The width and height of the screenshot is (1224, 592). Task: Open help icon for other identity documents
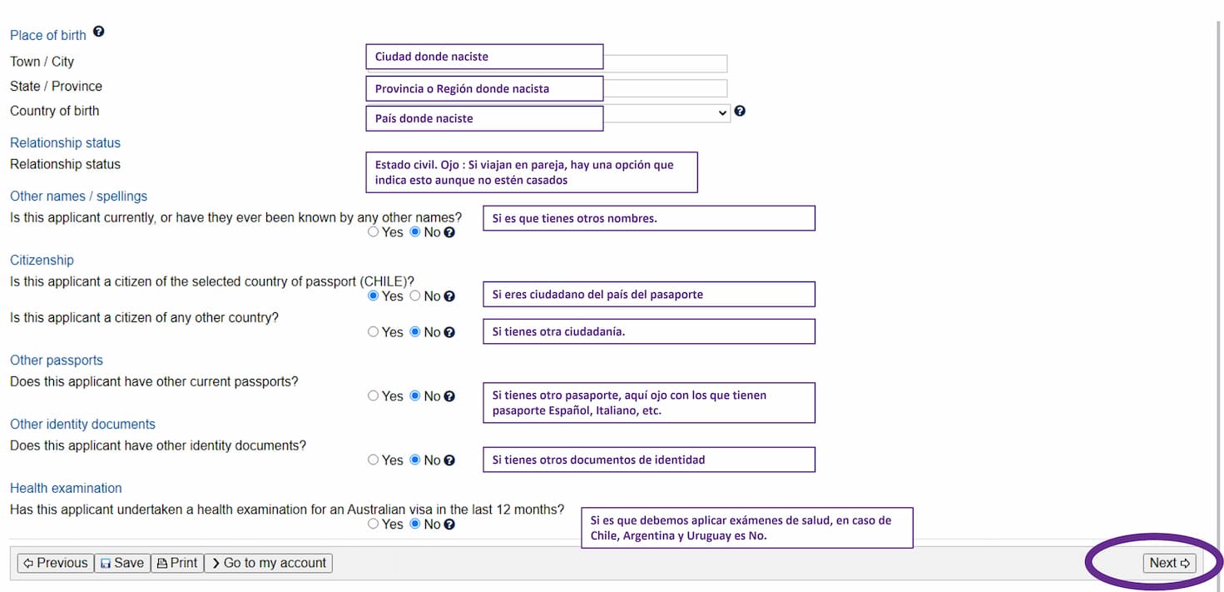coord(449,460)
